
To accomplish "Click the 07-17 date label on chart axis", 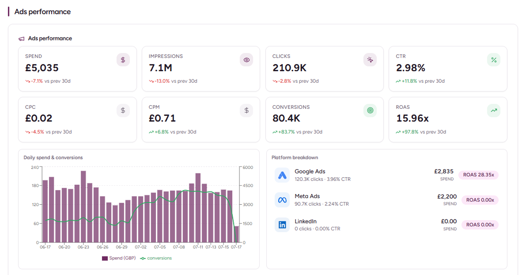I will click(x=236, y=247).
